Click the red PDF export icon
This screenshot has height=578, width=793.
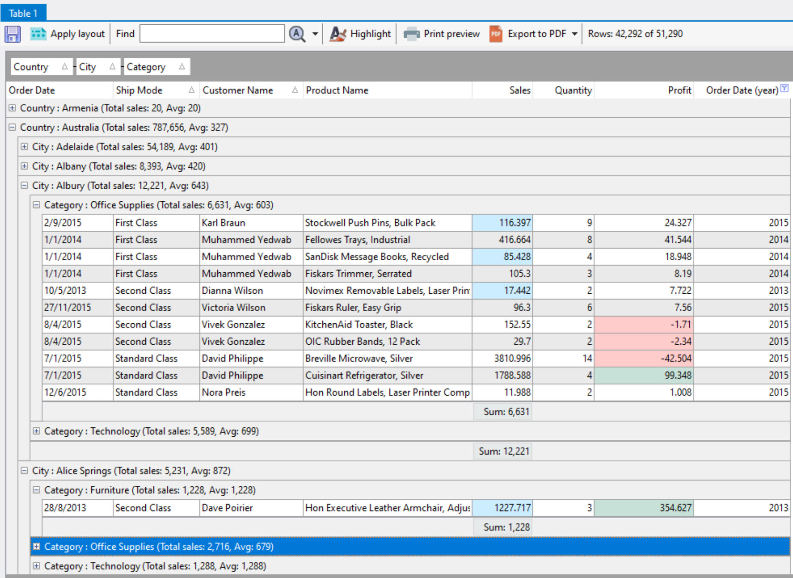496,34
